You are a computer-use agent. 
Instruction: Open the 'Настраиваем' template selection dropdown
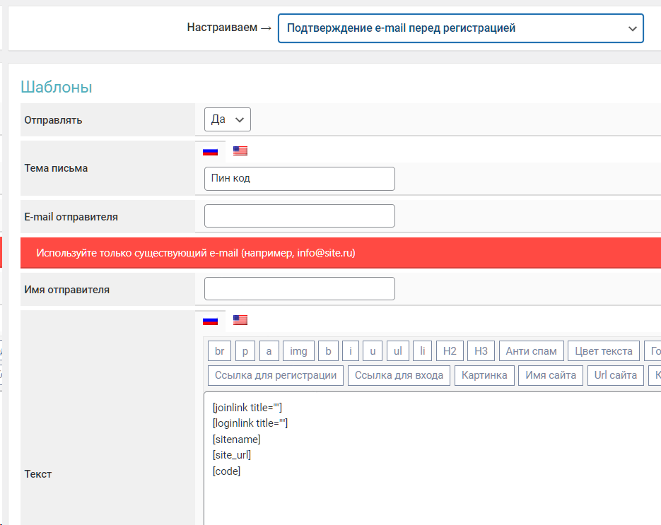click(x=460, y=29)
